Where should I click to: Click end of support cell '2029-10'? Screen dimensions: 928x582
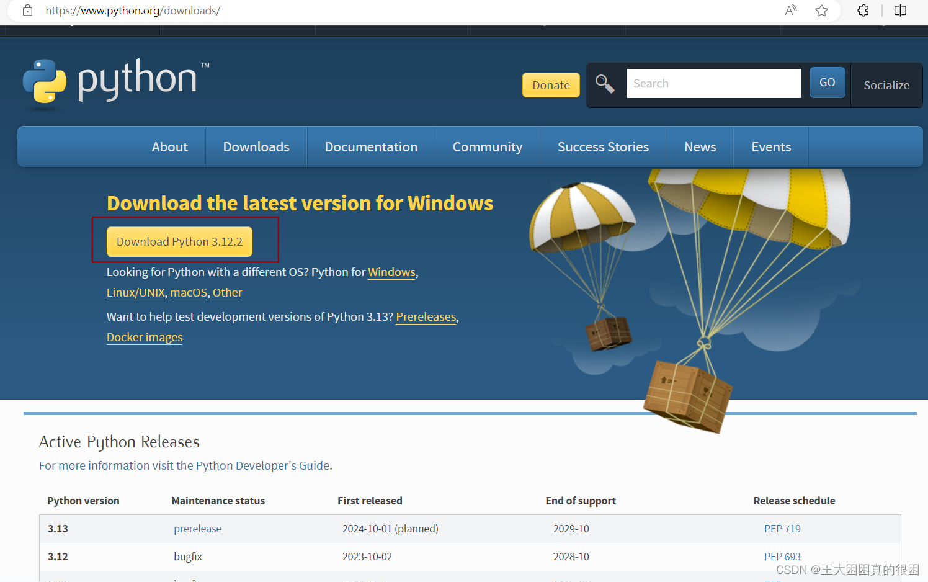pyautogui.click(x=571, y=529)
